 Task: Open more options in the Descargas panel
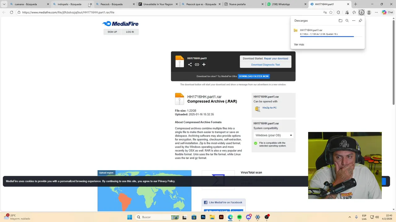354,21
